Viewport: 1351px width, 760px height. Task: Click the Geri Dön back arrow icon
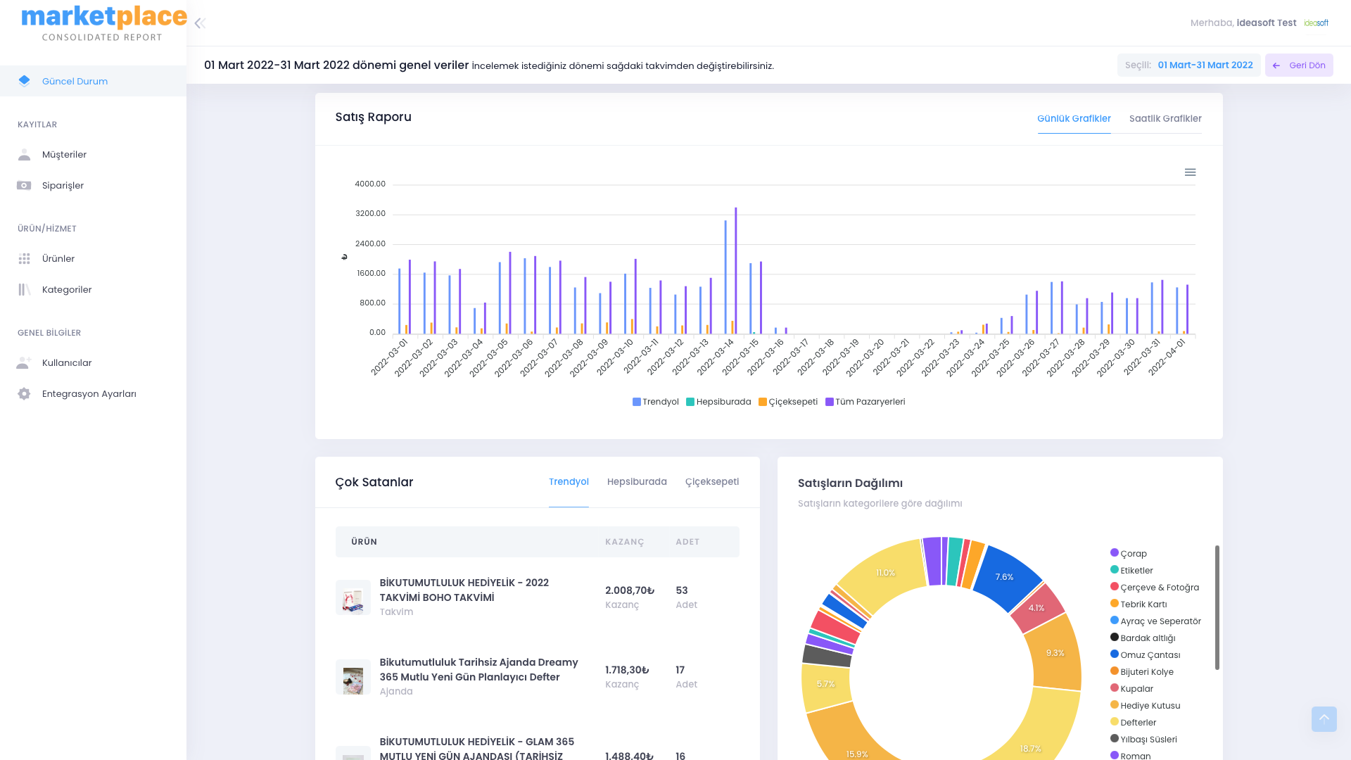(x=1276, y=65)
